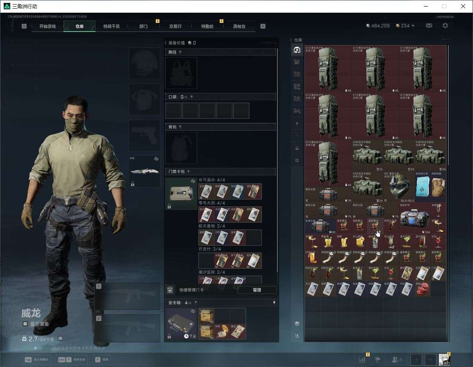Open the stats bar-chart icon in bottom bar
473x367 pixels.
click(x=362, y=360)
